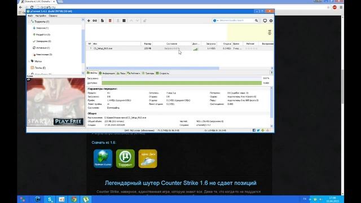This screenshot has height=203, width=361.
Task: Click the blue Прямая ссылка download icon
Action: coord(103,158)
